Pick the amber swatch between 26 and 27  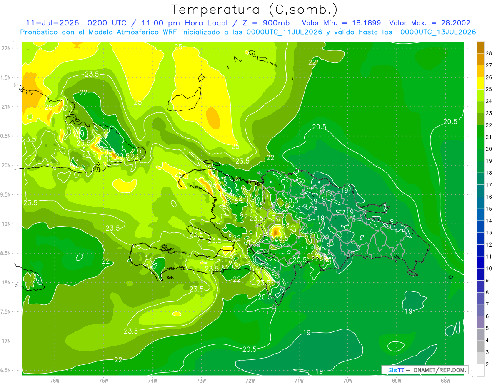point(480,71)
